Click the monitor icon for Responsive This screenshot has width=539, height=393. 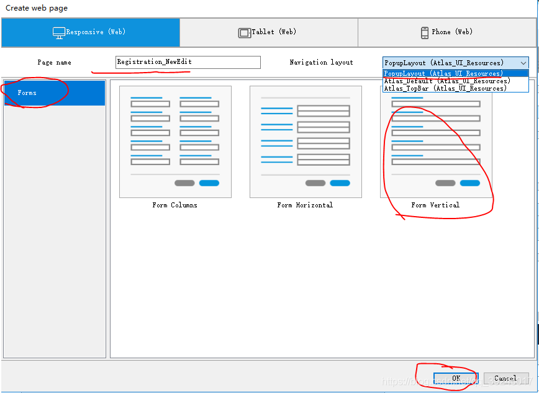pos(59,32)
